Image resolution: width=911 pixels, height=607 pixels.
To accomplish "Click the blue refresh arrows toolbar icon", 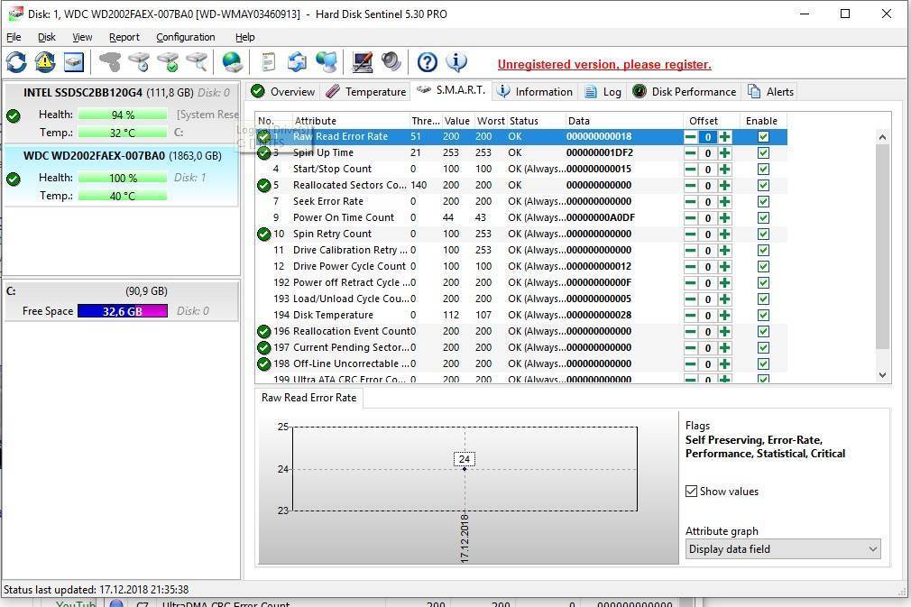I will click(16, 62).
